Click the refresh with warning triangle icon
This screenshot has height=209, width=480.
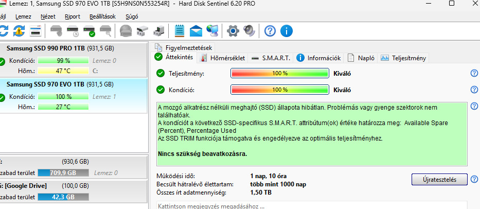click(x=19, y=31)
